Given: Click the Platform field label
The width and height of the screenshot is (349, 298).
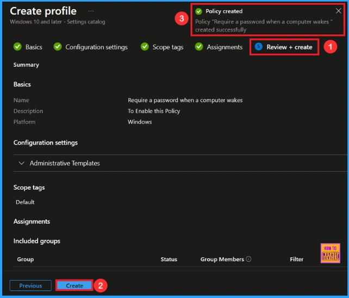Looking at the screenshot, I should (24, 122).
